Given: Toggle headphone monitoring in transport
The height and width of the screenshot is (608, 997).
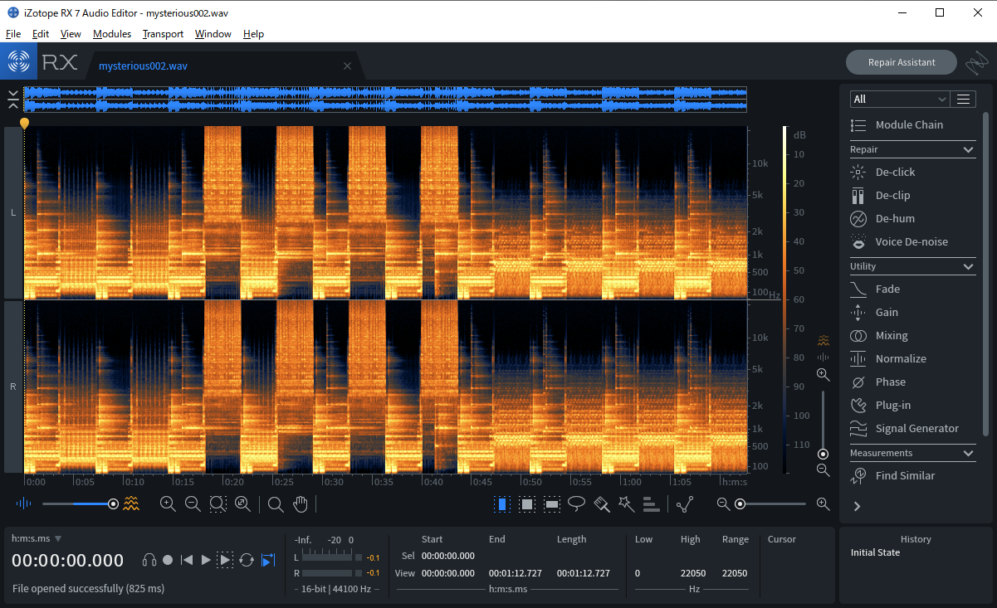Looking at the screenshot, I should point(149,560).
